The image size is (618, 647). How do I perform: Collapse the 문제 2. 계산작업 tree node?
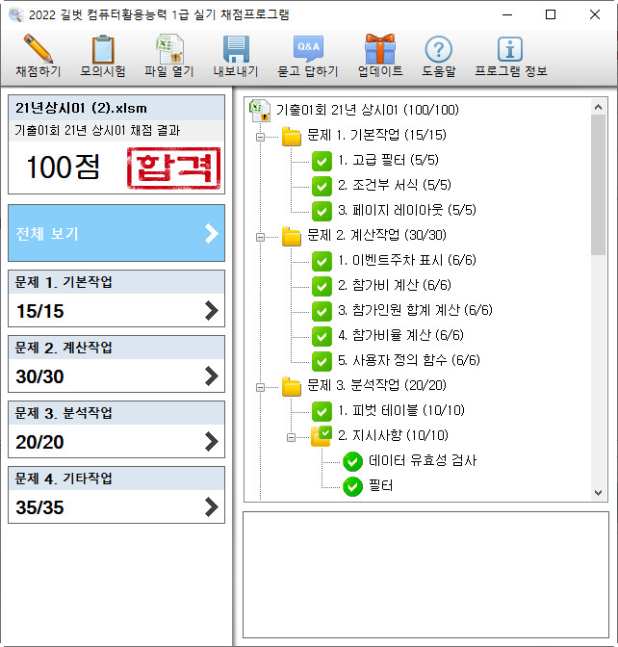(x=260, y=236)
